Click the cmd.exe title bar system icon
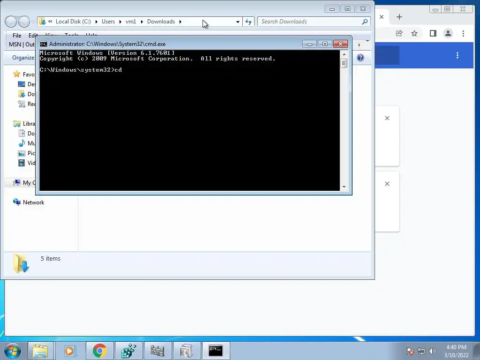 click(x=44, y=44)
